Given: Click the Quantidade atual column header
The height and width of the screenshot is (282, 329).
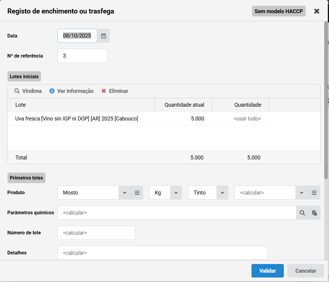Looking at the screenshot, I should tap(183, 105).
